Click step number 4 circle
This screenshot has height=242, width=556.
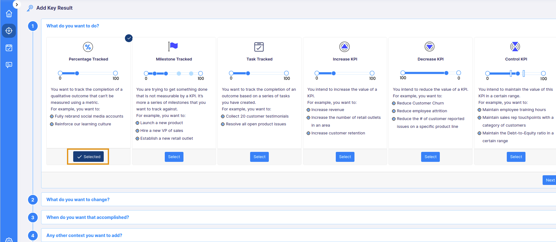tap(33, 236)
